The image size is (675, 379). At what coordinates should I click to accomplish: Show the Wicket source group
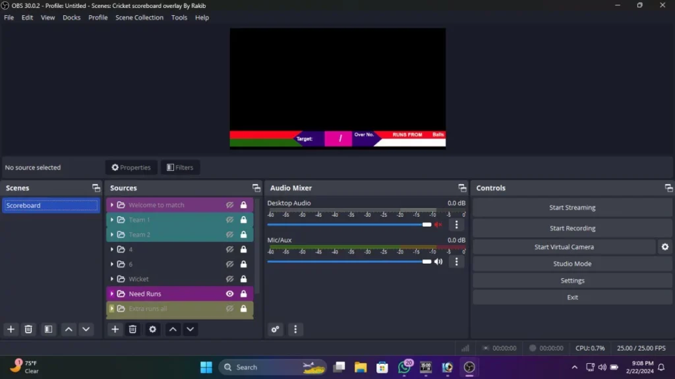coord(230,279)
